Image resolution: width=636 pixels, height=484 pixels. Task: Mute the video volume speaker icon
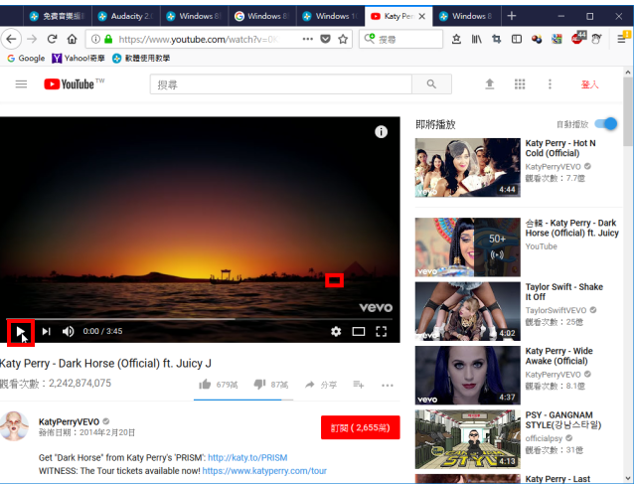coord(69,332)
